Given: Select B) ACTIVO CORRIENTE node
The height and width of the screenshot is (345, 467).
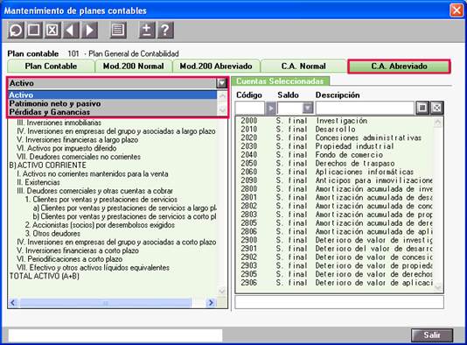Looking at the screenshot, I should tap(48, 165).
